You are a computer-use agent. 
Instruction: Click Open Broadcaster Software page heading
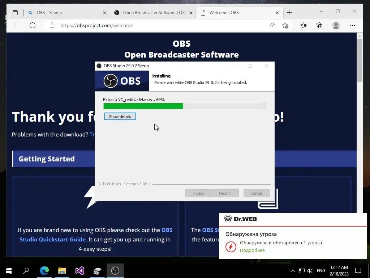[181, 55]
